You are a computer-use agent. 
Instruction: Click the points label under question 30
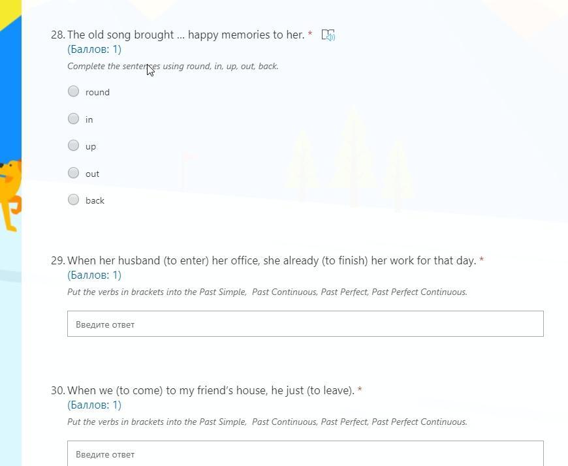(94, 405)
